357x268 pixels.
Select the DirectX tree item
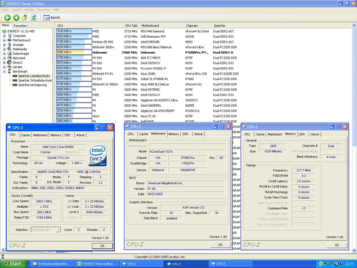coord(18,63)
